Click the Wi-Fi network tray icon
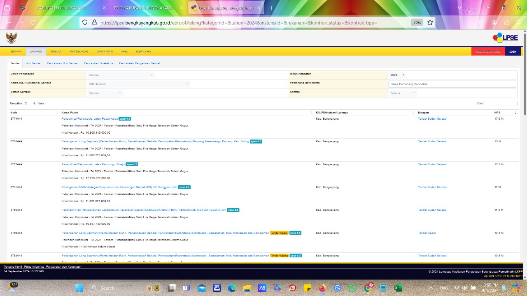This screenshot has height=296, width=527. (x=456, y=288)
